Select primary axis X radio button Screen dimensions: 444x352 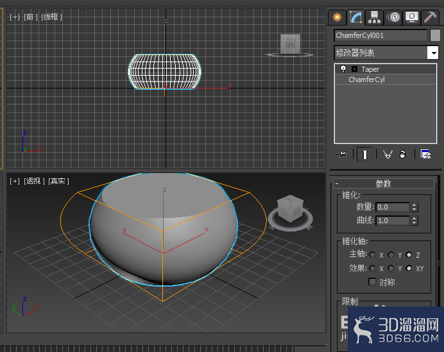click(372, 255)
